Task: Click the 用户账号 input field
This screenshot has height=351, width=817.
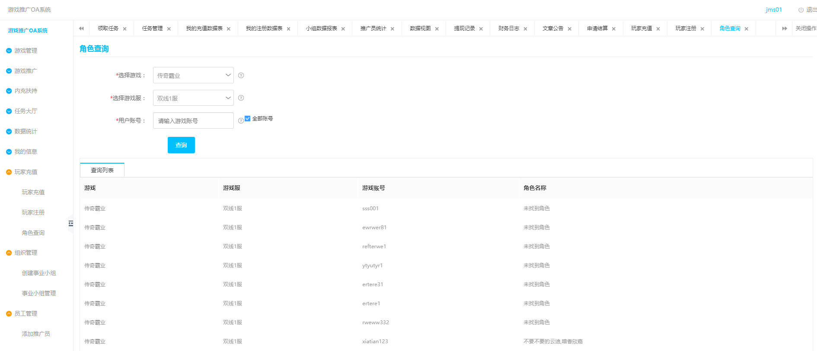Action: (193, 121)
